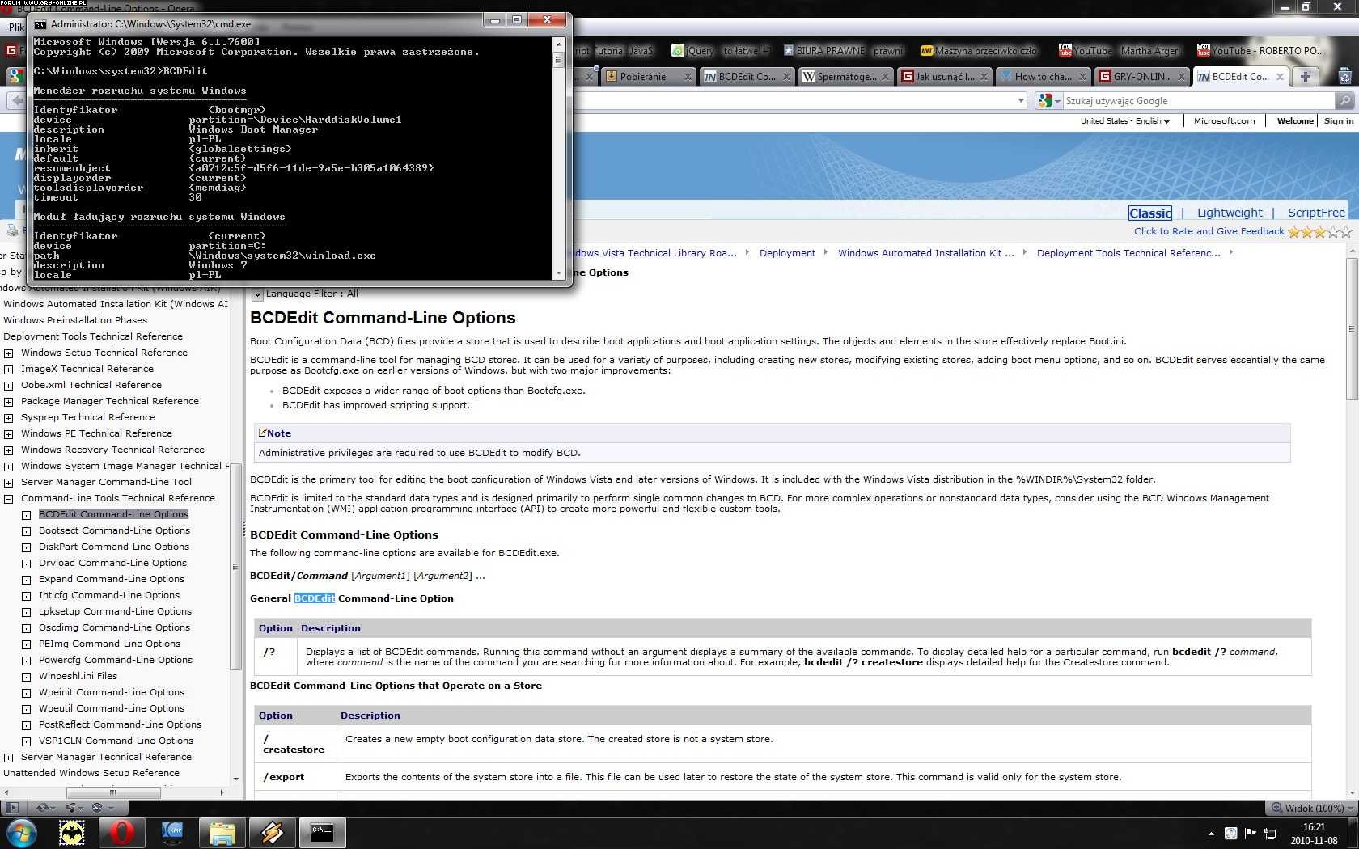
Task: Collapse Command-Line Tools Technical Reference node
Action: pyautogui.click(x=8, y=499)
